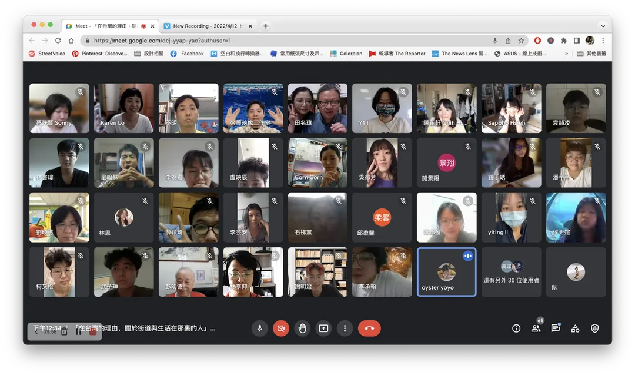Raise your hand in the meeting
This screenshot has width=635, height=375.
(x=302, y=328)
